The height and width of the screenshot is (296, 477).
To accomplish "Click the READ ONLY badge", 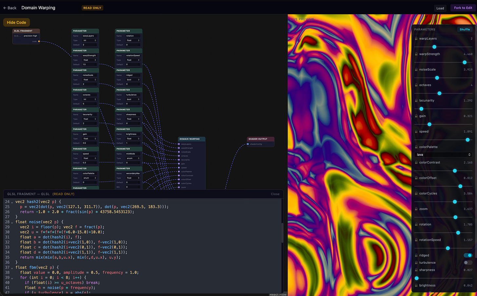I will tap(92, 8).
